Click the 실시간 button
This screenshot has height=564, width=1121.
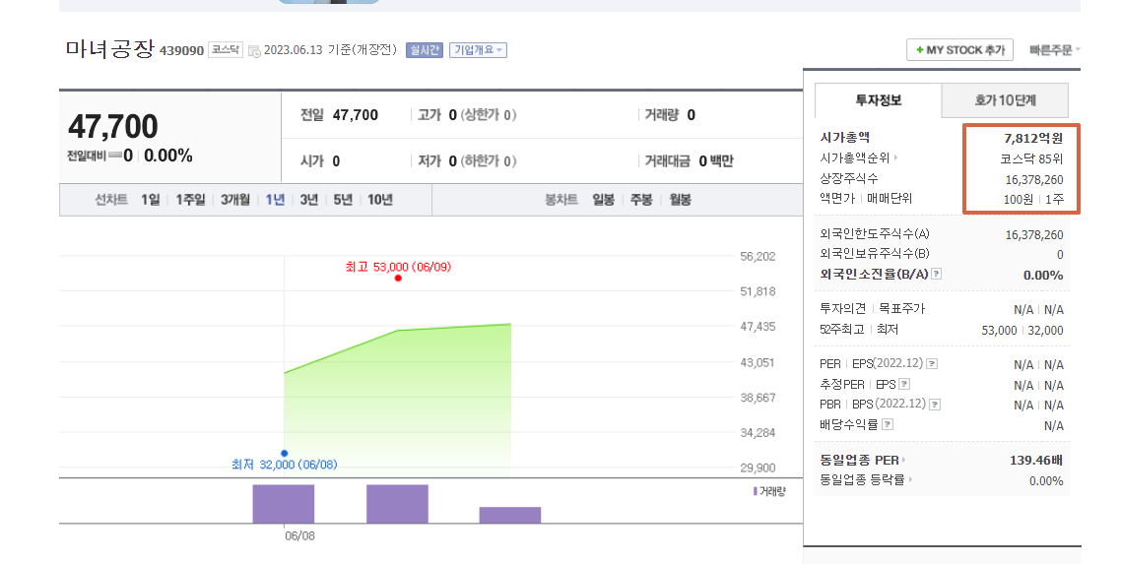click(x=425, y=50)
